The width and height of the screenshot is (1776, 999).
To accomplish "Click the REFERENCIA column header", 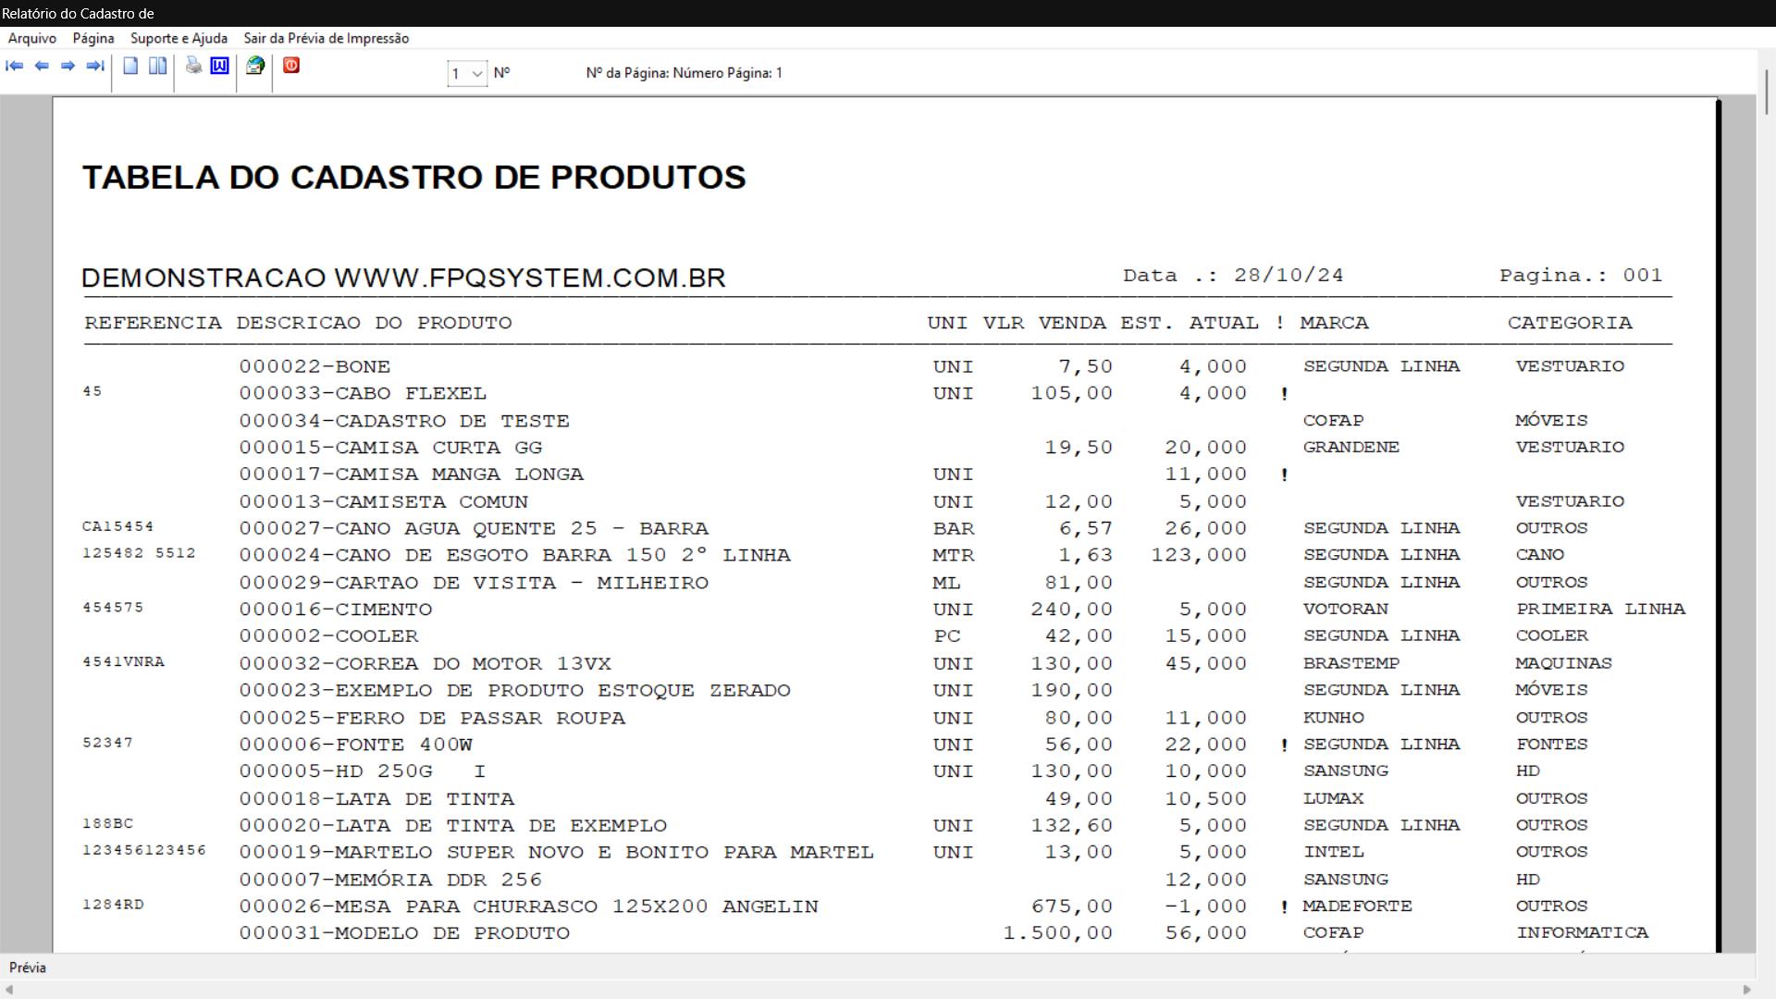I will pyautogui.click(x=154, y=323).
